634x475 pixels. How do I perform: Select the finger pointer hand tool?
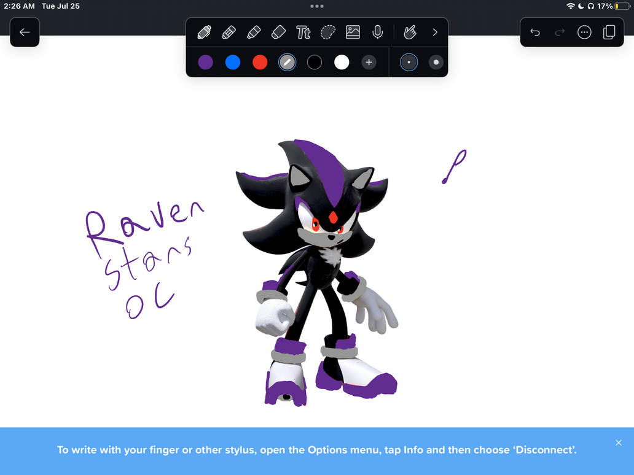pos(410,33)
